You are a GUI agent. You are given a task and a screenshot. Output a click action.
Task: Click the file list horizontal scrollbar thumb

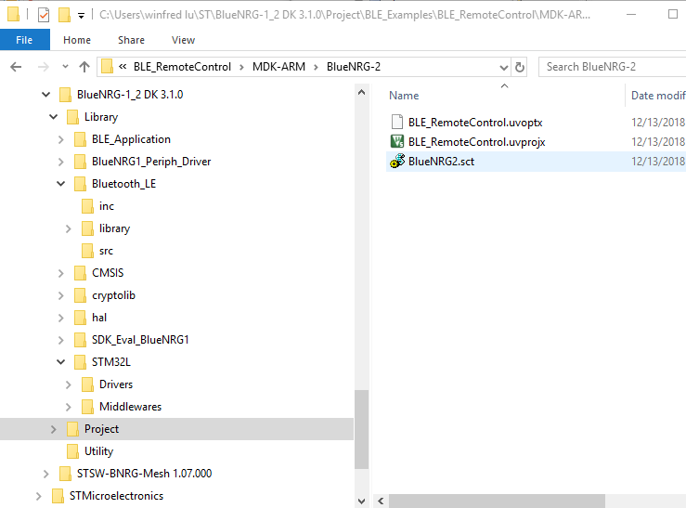(497, 501)
